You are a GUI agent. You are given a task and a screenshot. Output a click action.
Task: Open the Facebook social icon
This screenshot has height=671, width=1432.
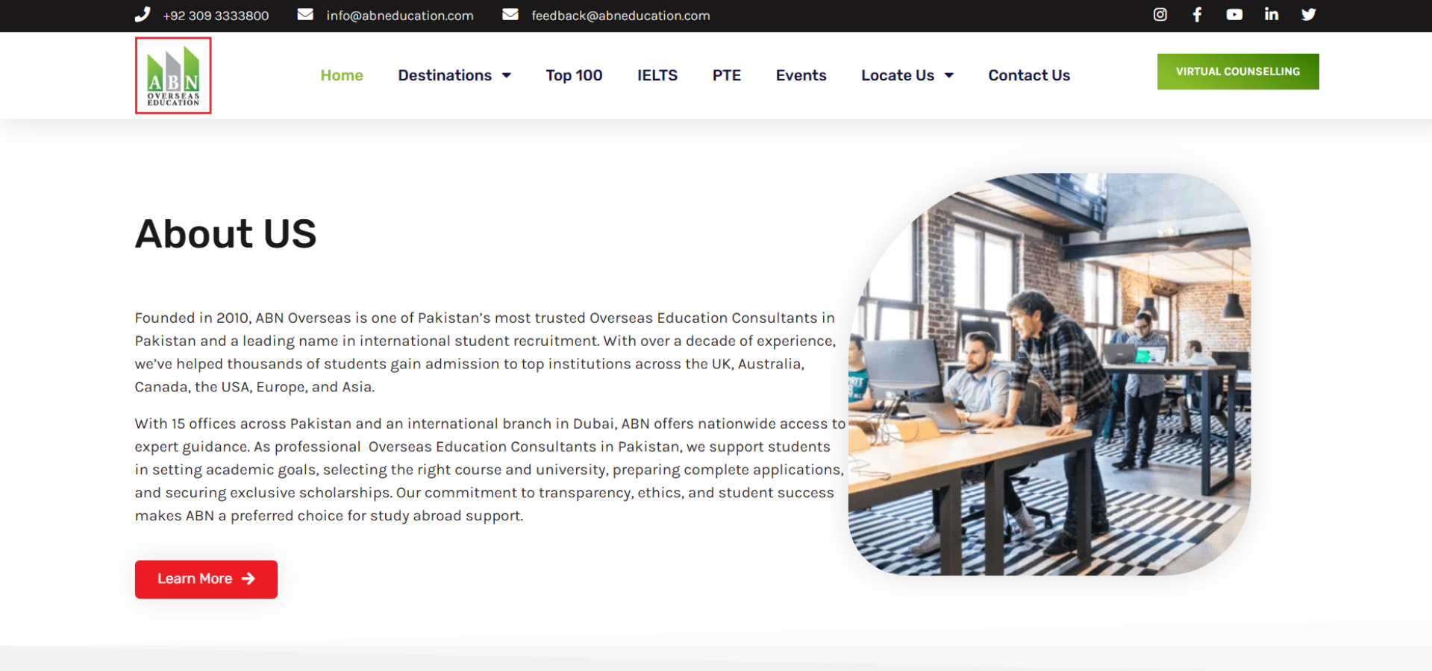click(x=1197, y=15)
